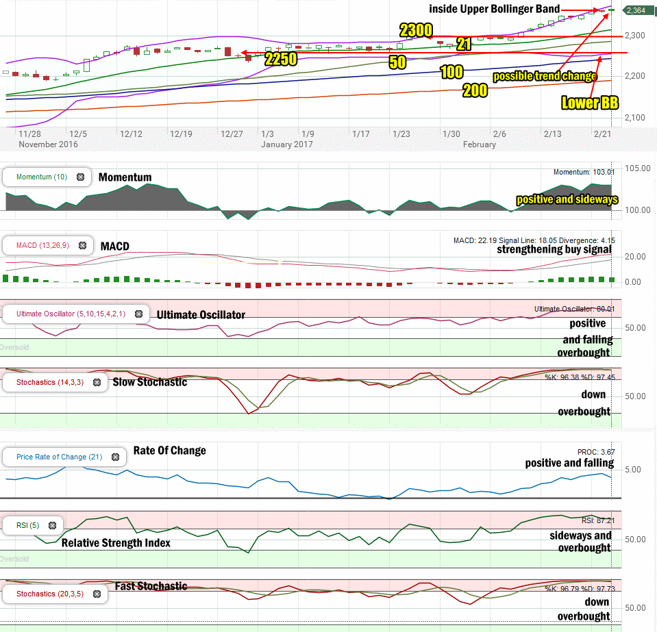657x632 pixels.
Task: Click the Ultimate Oscillator: 80.01 readout
Action: [x=575, y=309]
